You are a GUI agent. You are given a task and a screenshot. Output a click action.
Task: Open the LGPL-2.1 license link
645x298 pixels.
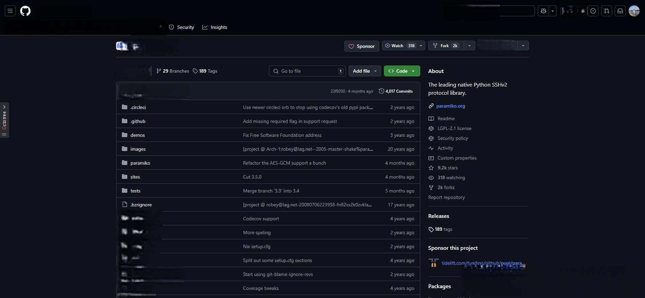click(455, 128)
